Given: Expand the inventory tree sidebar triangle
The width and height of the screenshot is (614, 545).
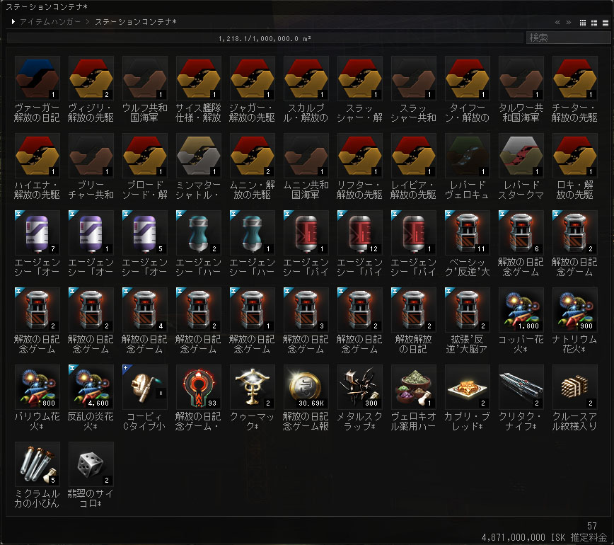Looking at the screenshot, I should (13, 21).
